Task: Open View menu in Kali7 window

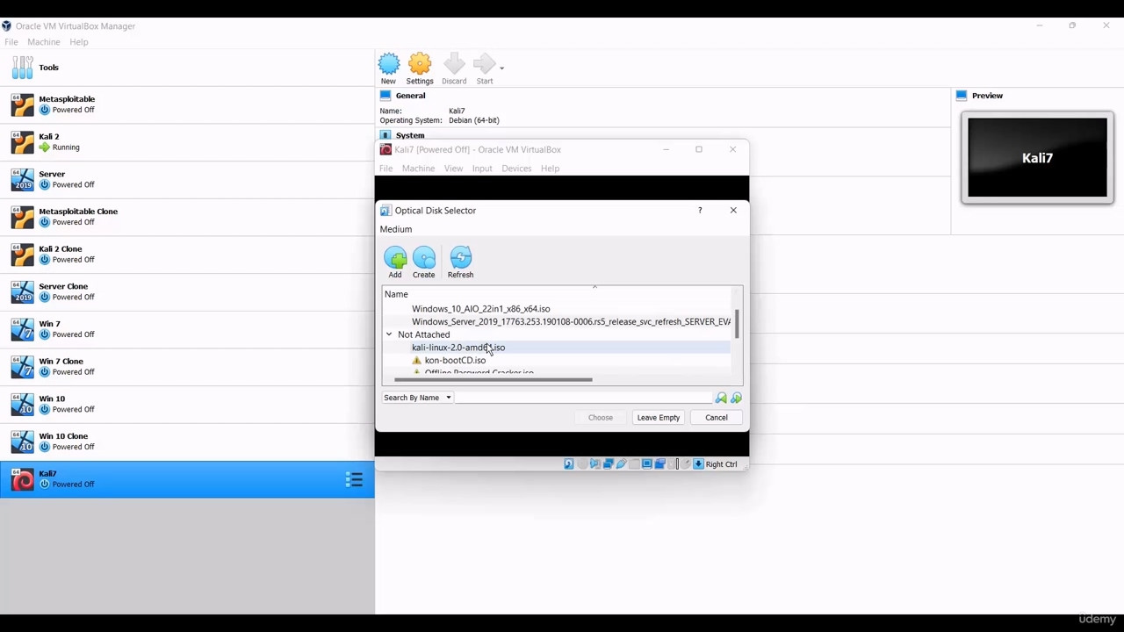Action: point(453,169)
